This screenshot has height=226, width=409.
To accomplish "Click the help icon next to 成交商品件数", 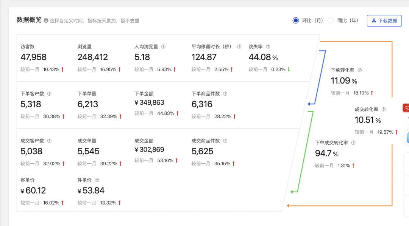I will pyautogui.click(x=225, y=141).
